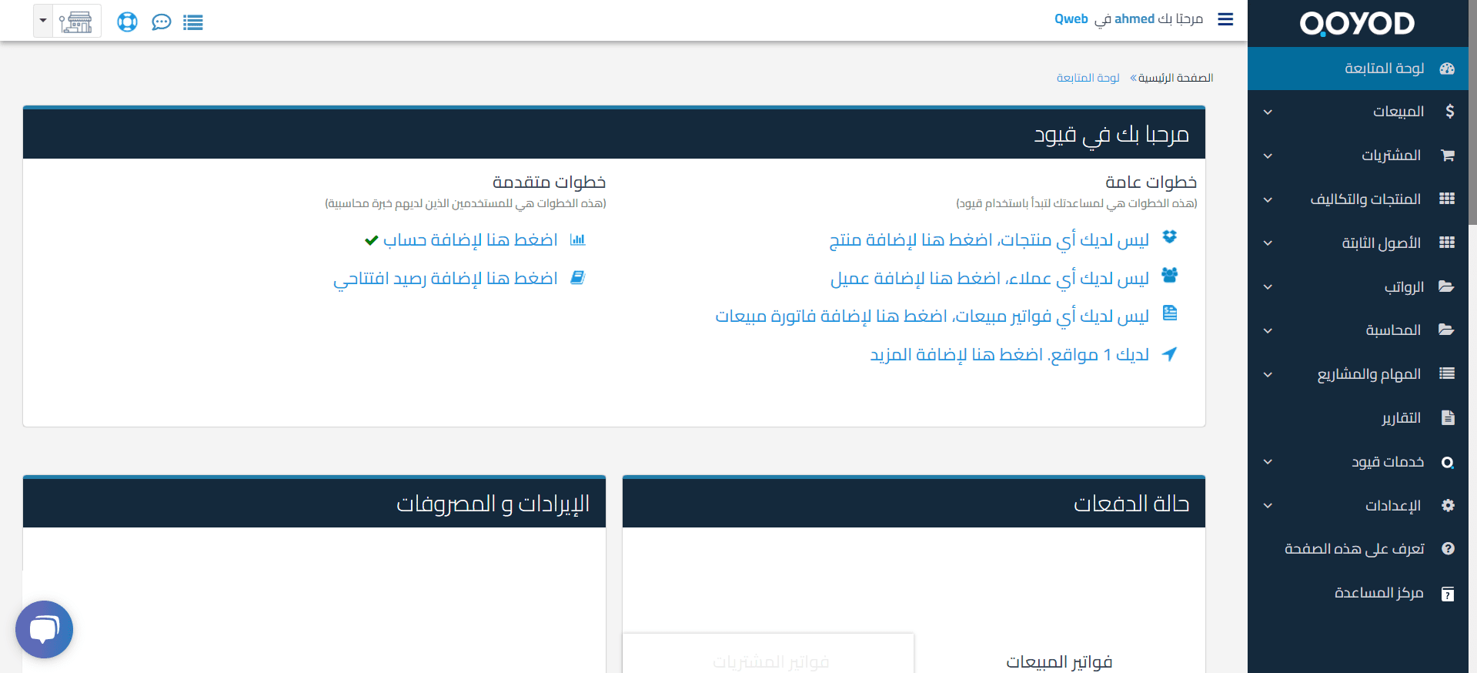Viewport: 1477px width, 673px height.
Task: Click link اضغط هنا لإضافة رصيد افتتاحي
Action: 446,278
